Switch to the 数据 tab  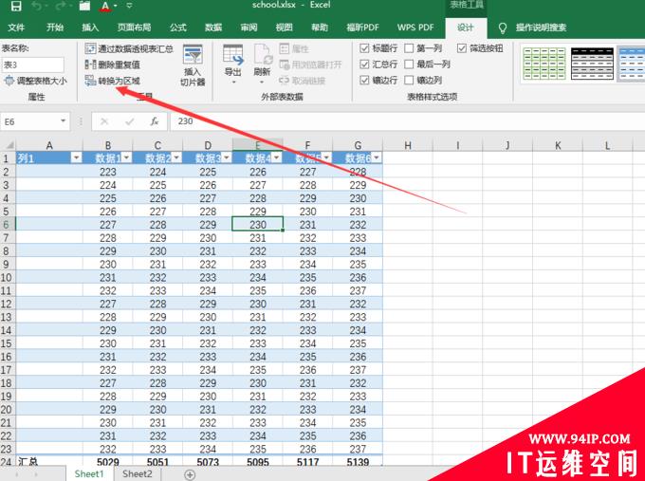213,28
